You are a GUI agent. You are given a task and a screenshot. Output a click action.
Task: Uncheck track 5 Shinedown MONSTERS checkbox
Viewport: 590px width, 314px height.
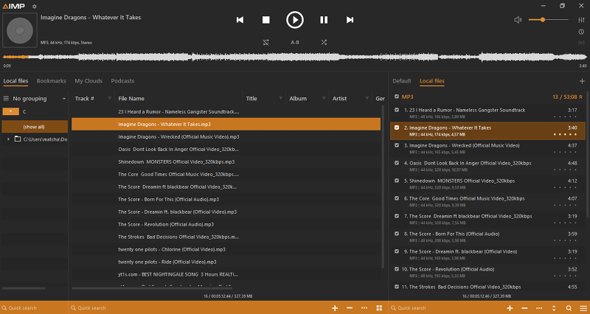click(x=397, y=181)
